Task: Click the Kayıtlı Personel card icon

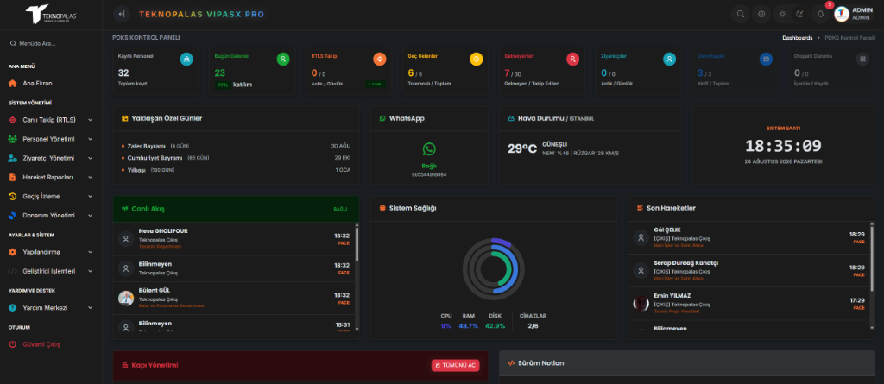Action: coord(186,59)
